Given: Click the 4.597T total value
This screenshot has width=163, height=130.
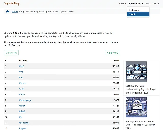Looking at the screenshot, I should click(x=116, y=123).
